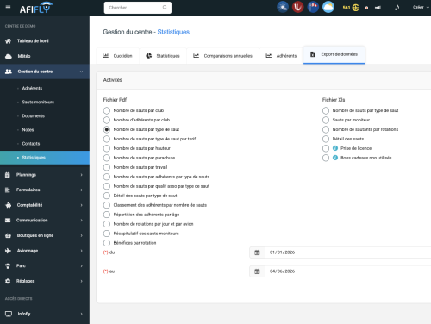Image resolution: width=431 pixels, height=324 pixels.
Task: Click the Infofly monitor icon
Action: pos(9,314)
